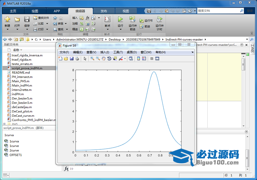The height and width of the screenshot is (180, 257).
Task: Click the Print (打印) button in ribbon
Action: pos(39,30)
